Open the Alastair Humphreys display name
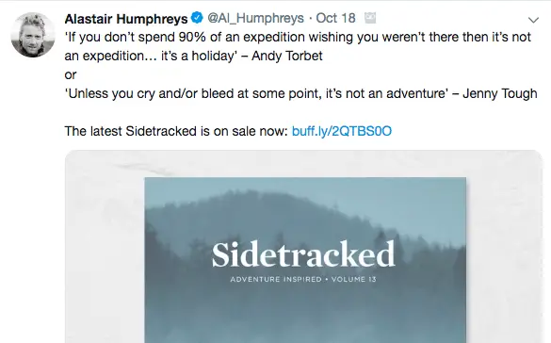551x343 pixels. 126,18
